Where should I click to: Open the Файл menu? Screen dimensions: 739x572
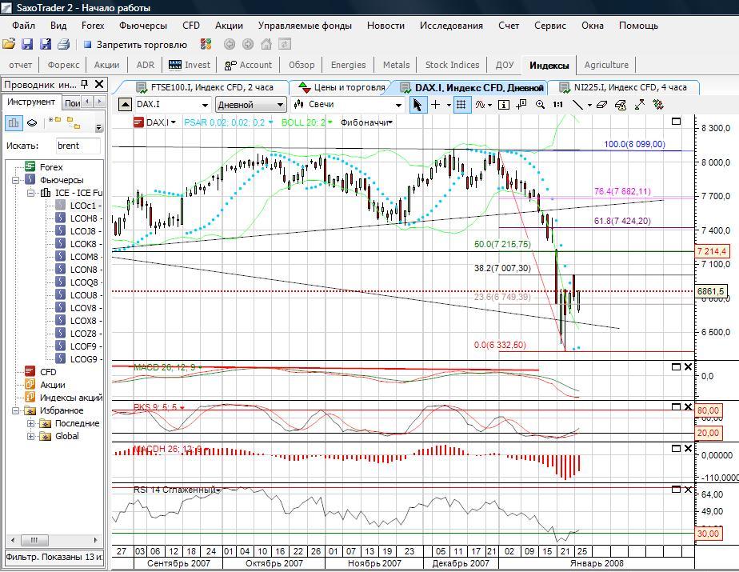tap(23, 26)
